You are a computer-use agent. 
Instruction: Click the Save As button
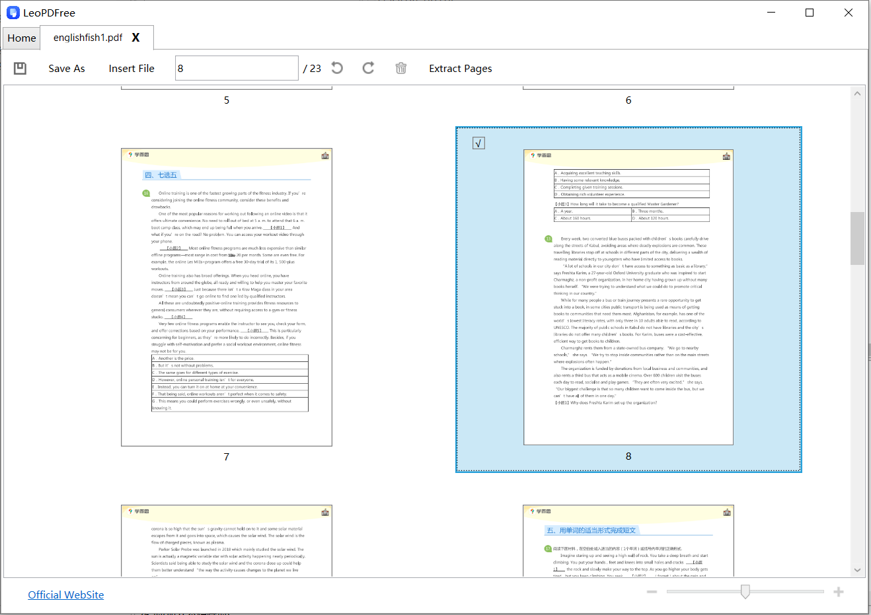point(67,69)
